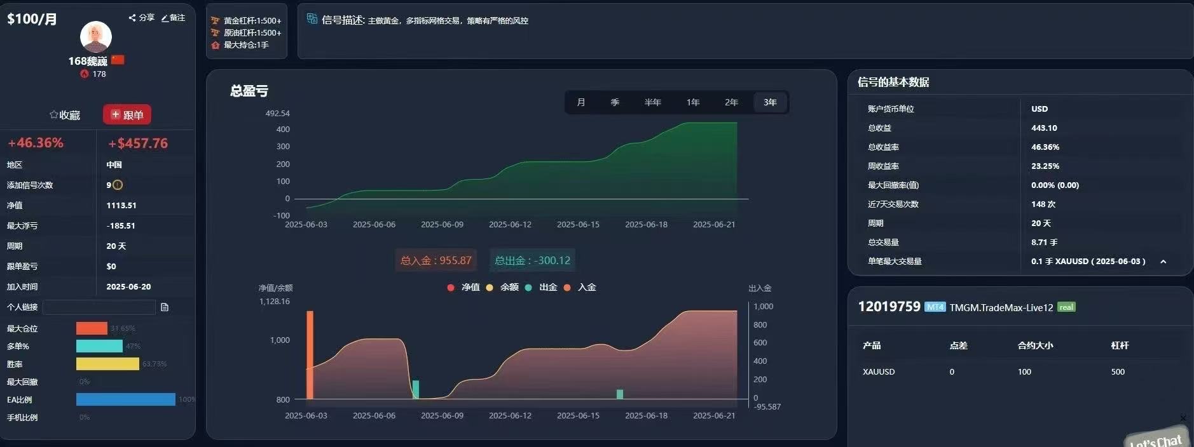Click the teal withdrawal bar near 2025-06-17

[620, 394]
